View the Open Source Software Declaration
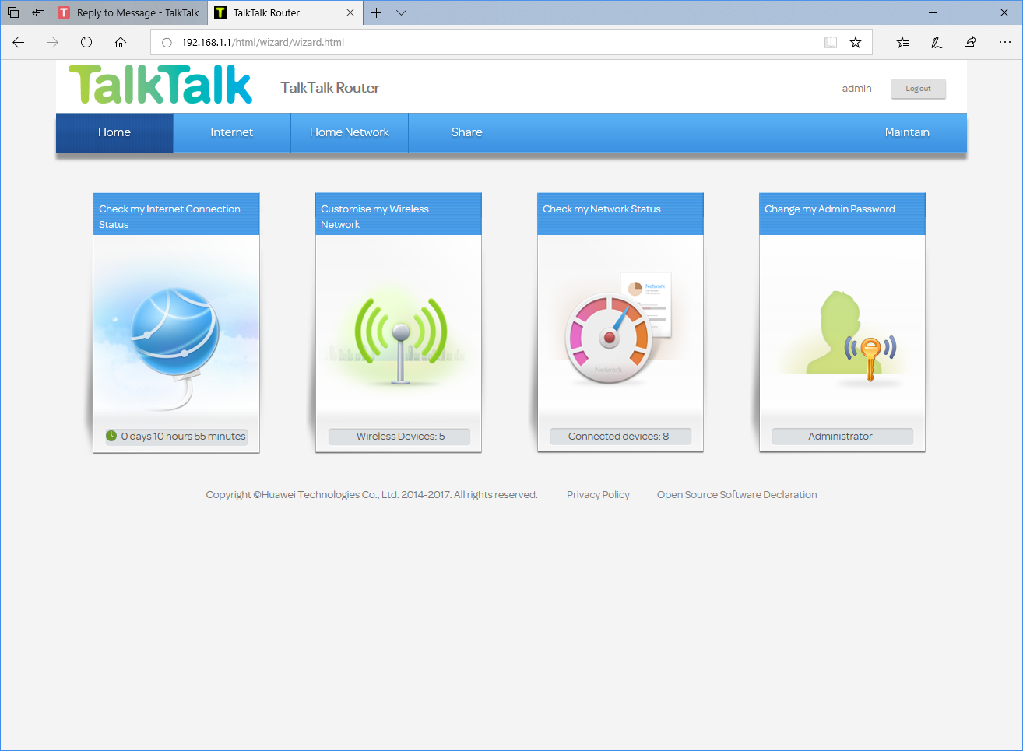This screenshot has width=1023, height=751. point(736,494)
